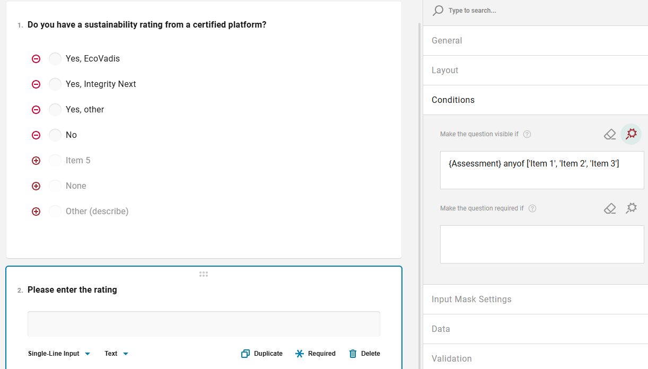Screen dimensions: 648x369
Task: Delete the rating question
Action: pos(364,354)
